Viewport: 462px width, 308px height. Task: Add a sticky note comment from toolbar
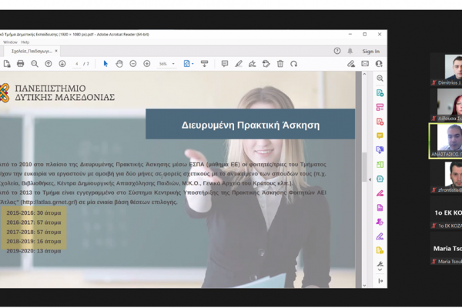[225, 64]
